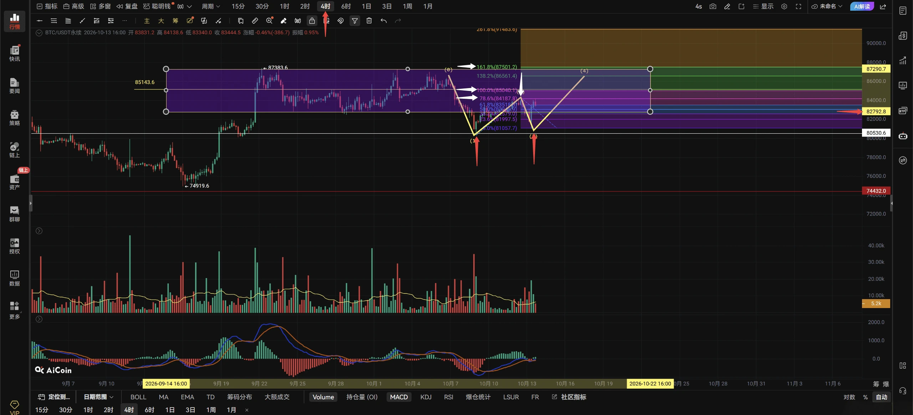Open the 授权 authorization sidebar icon

tap(14, 246)
